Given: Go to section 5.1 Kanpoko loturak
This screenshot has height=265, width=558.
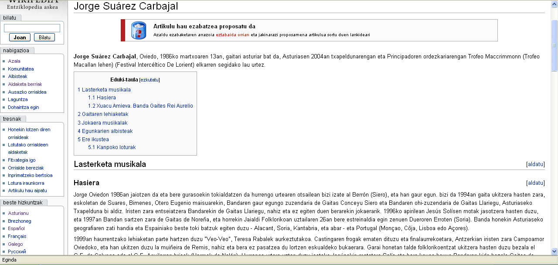Looking at the screenshot, I should [112, 147].
